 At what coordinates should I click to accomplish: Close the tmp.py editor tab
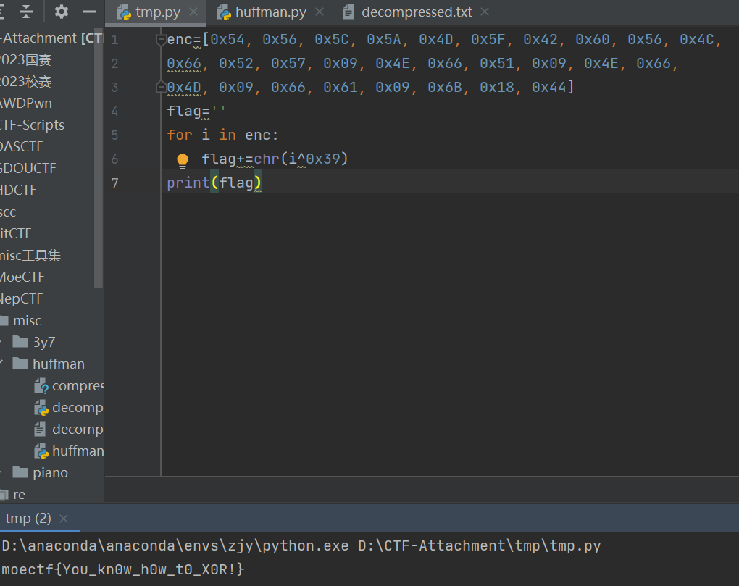pos(194,12)
